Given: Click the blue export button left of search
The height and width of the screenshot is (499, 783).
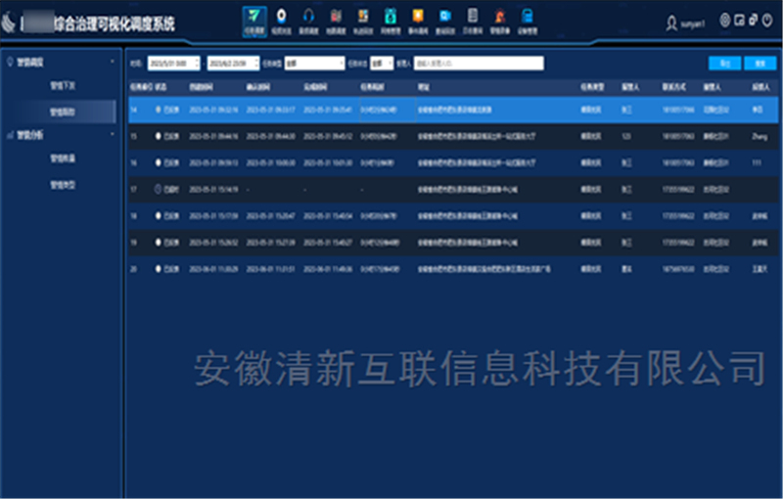Looking at the screenshot, I should [x=724, y=63].
